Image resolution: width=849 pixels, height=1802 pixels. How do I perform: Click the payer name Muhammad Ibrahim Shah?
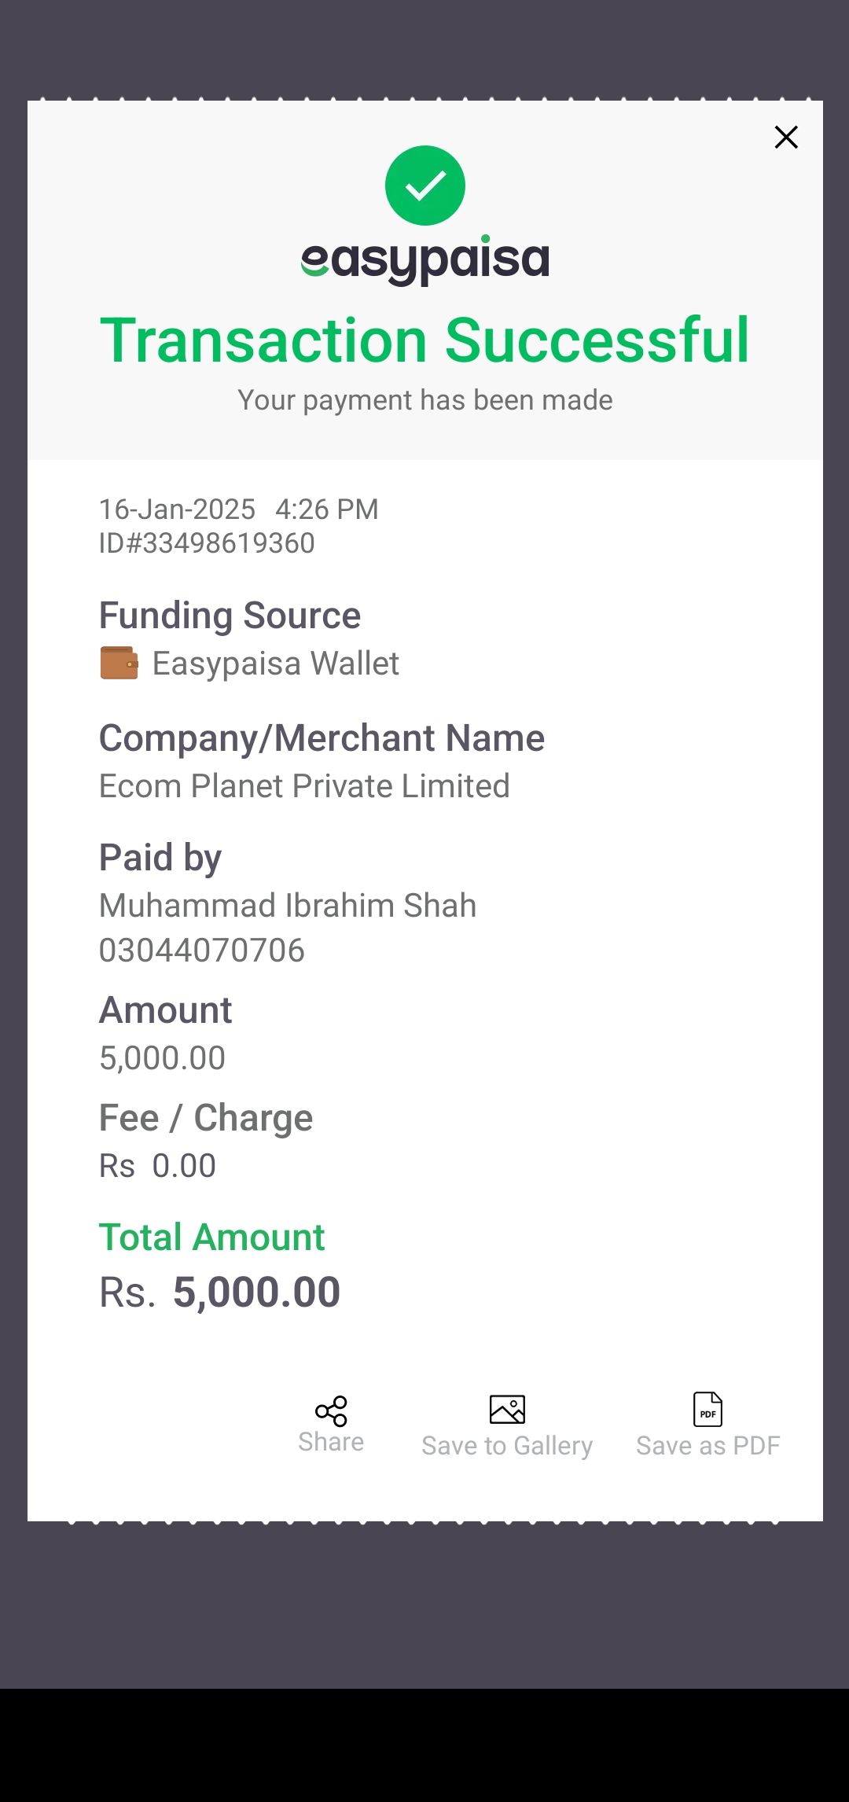click(x=288, y=906)
